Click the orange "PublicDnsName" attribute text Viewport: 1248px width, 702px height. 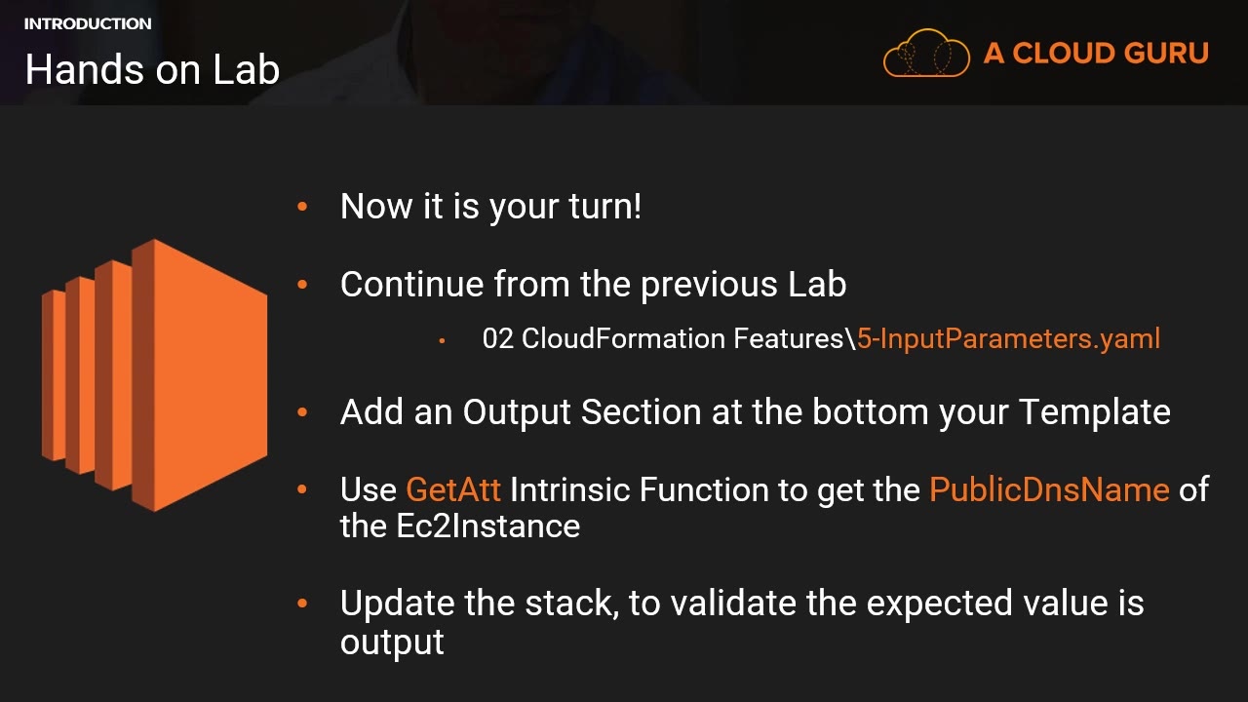pyautogui.click(x=1049, y=489)
